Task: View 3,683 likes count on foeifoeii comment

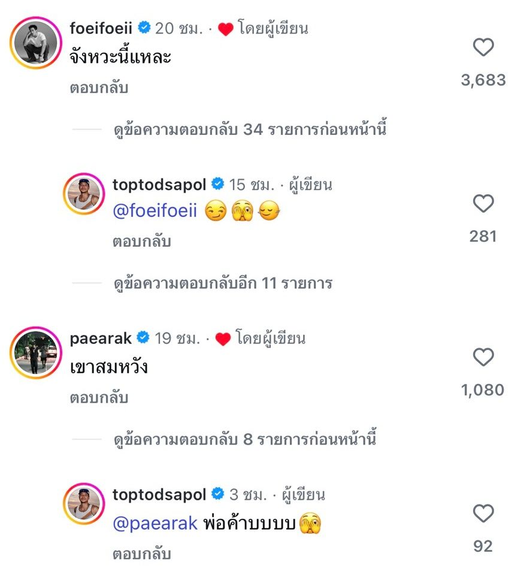Action: (483, 80)
